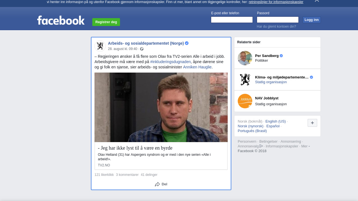Open Klima- og miljødepartementet lion crest icon

(245, 80)
